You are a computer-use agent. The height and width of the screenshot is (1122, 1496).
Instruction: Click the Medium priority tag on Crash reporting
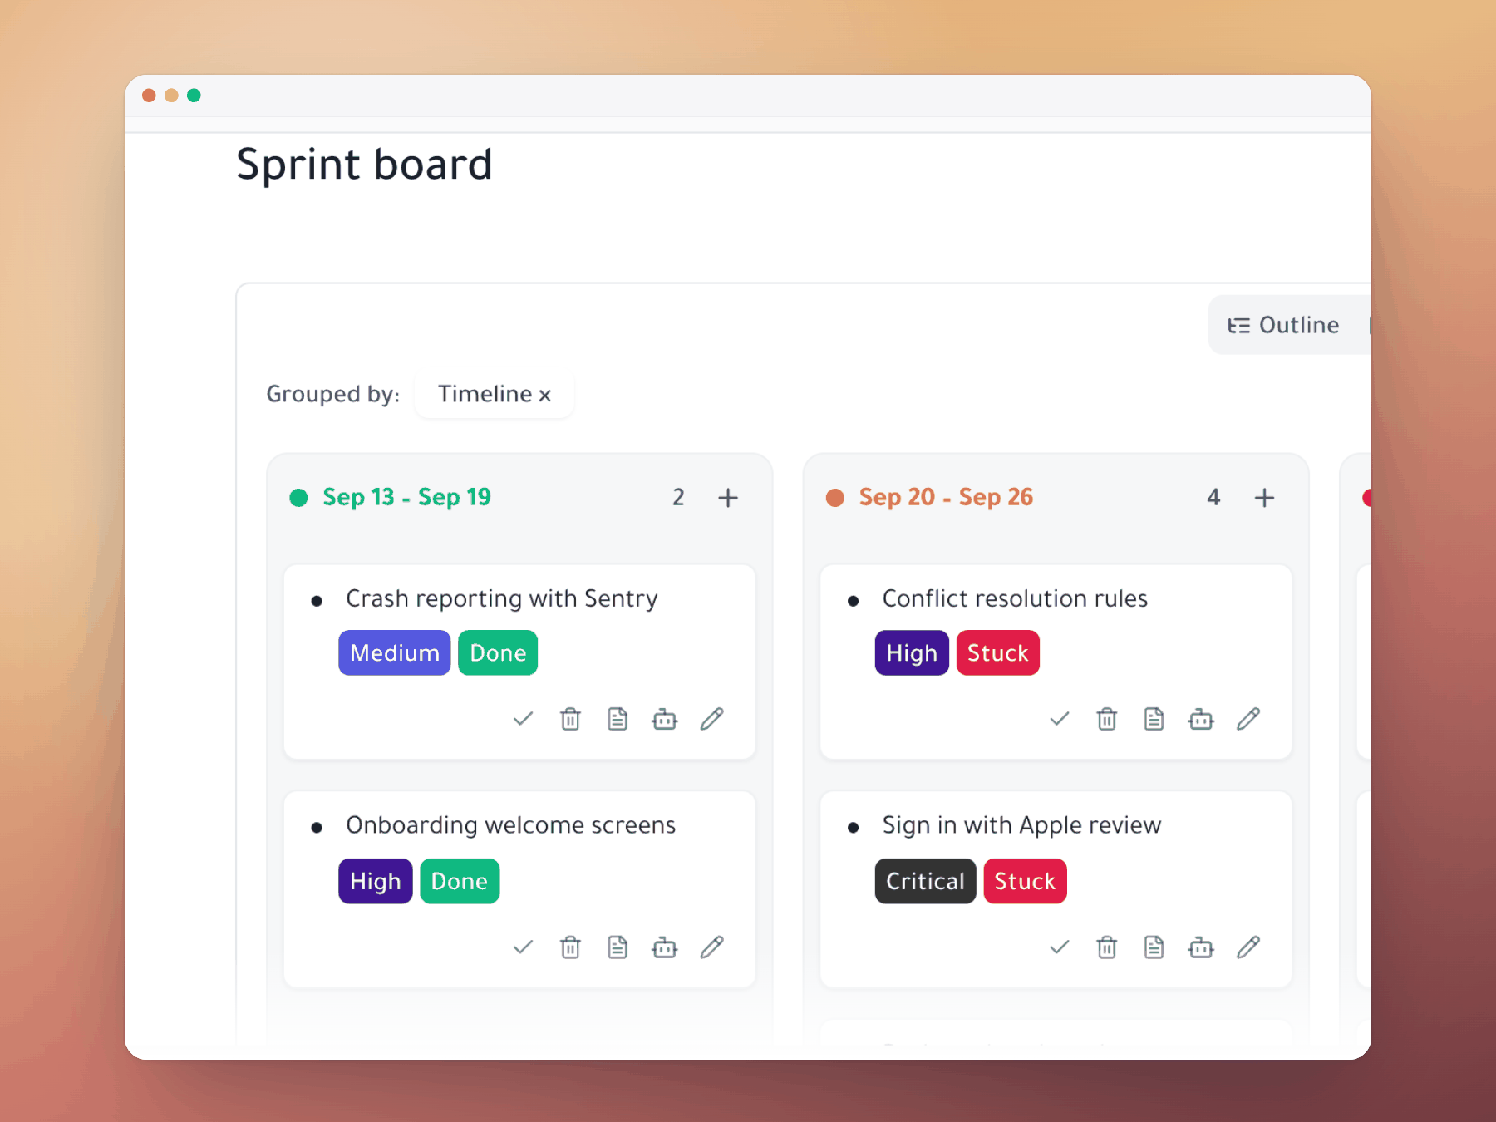click(395, 653)
